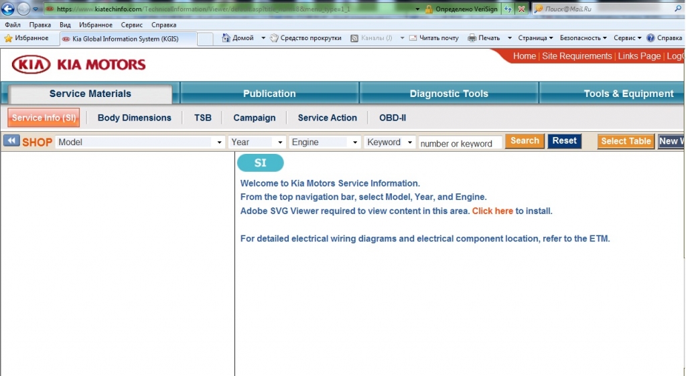Screen dimensions: 686x376
Task: Open the Body Dimensions section
Action: tap(134, 118)
